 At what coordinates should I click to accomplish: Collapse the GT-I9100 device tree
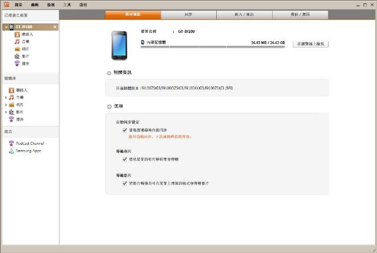[x=6, y=27]
